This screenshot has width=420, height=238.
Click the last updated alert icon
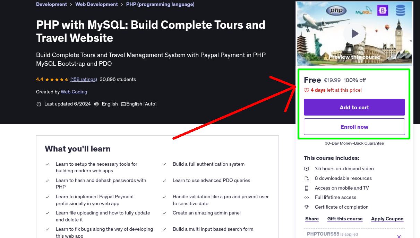tap(39, 104)
